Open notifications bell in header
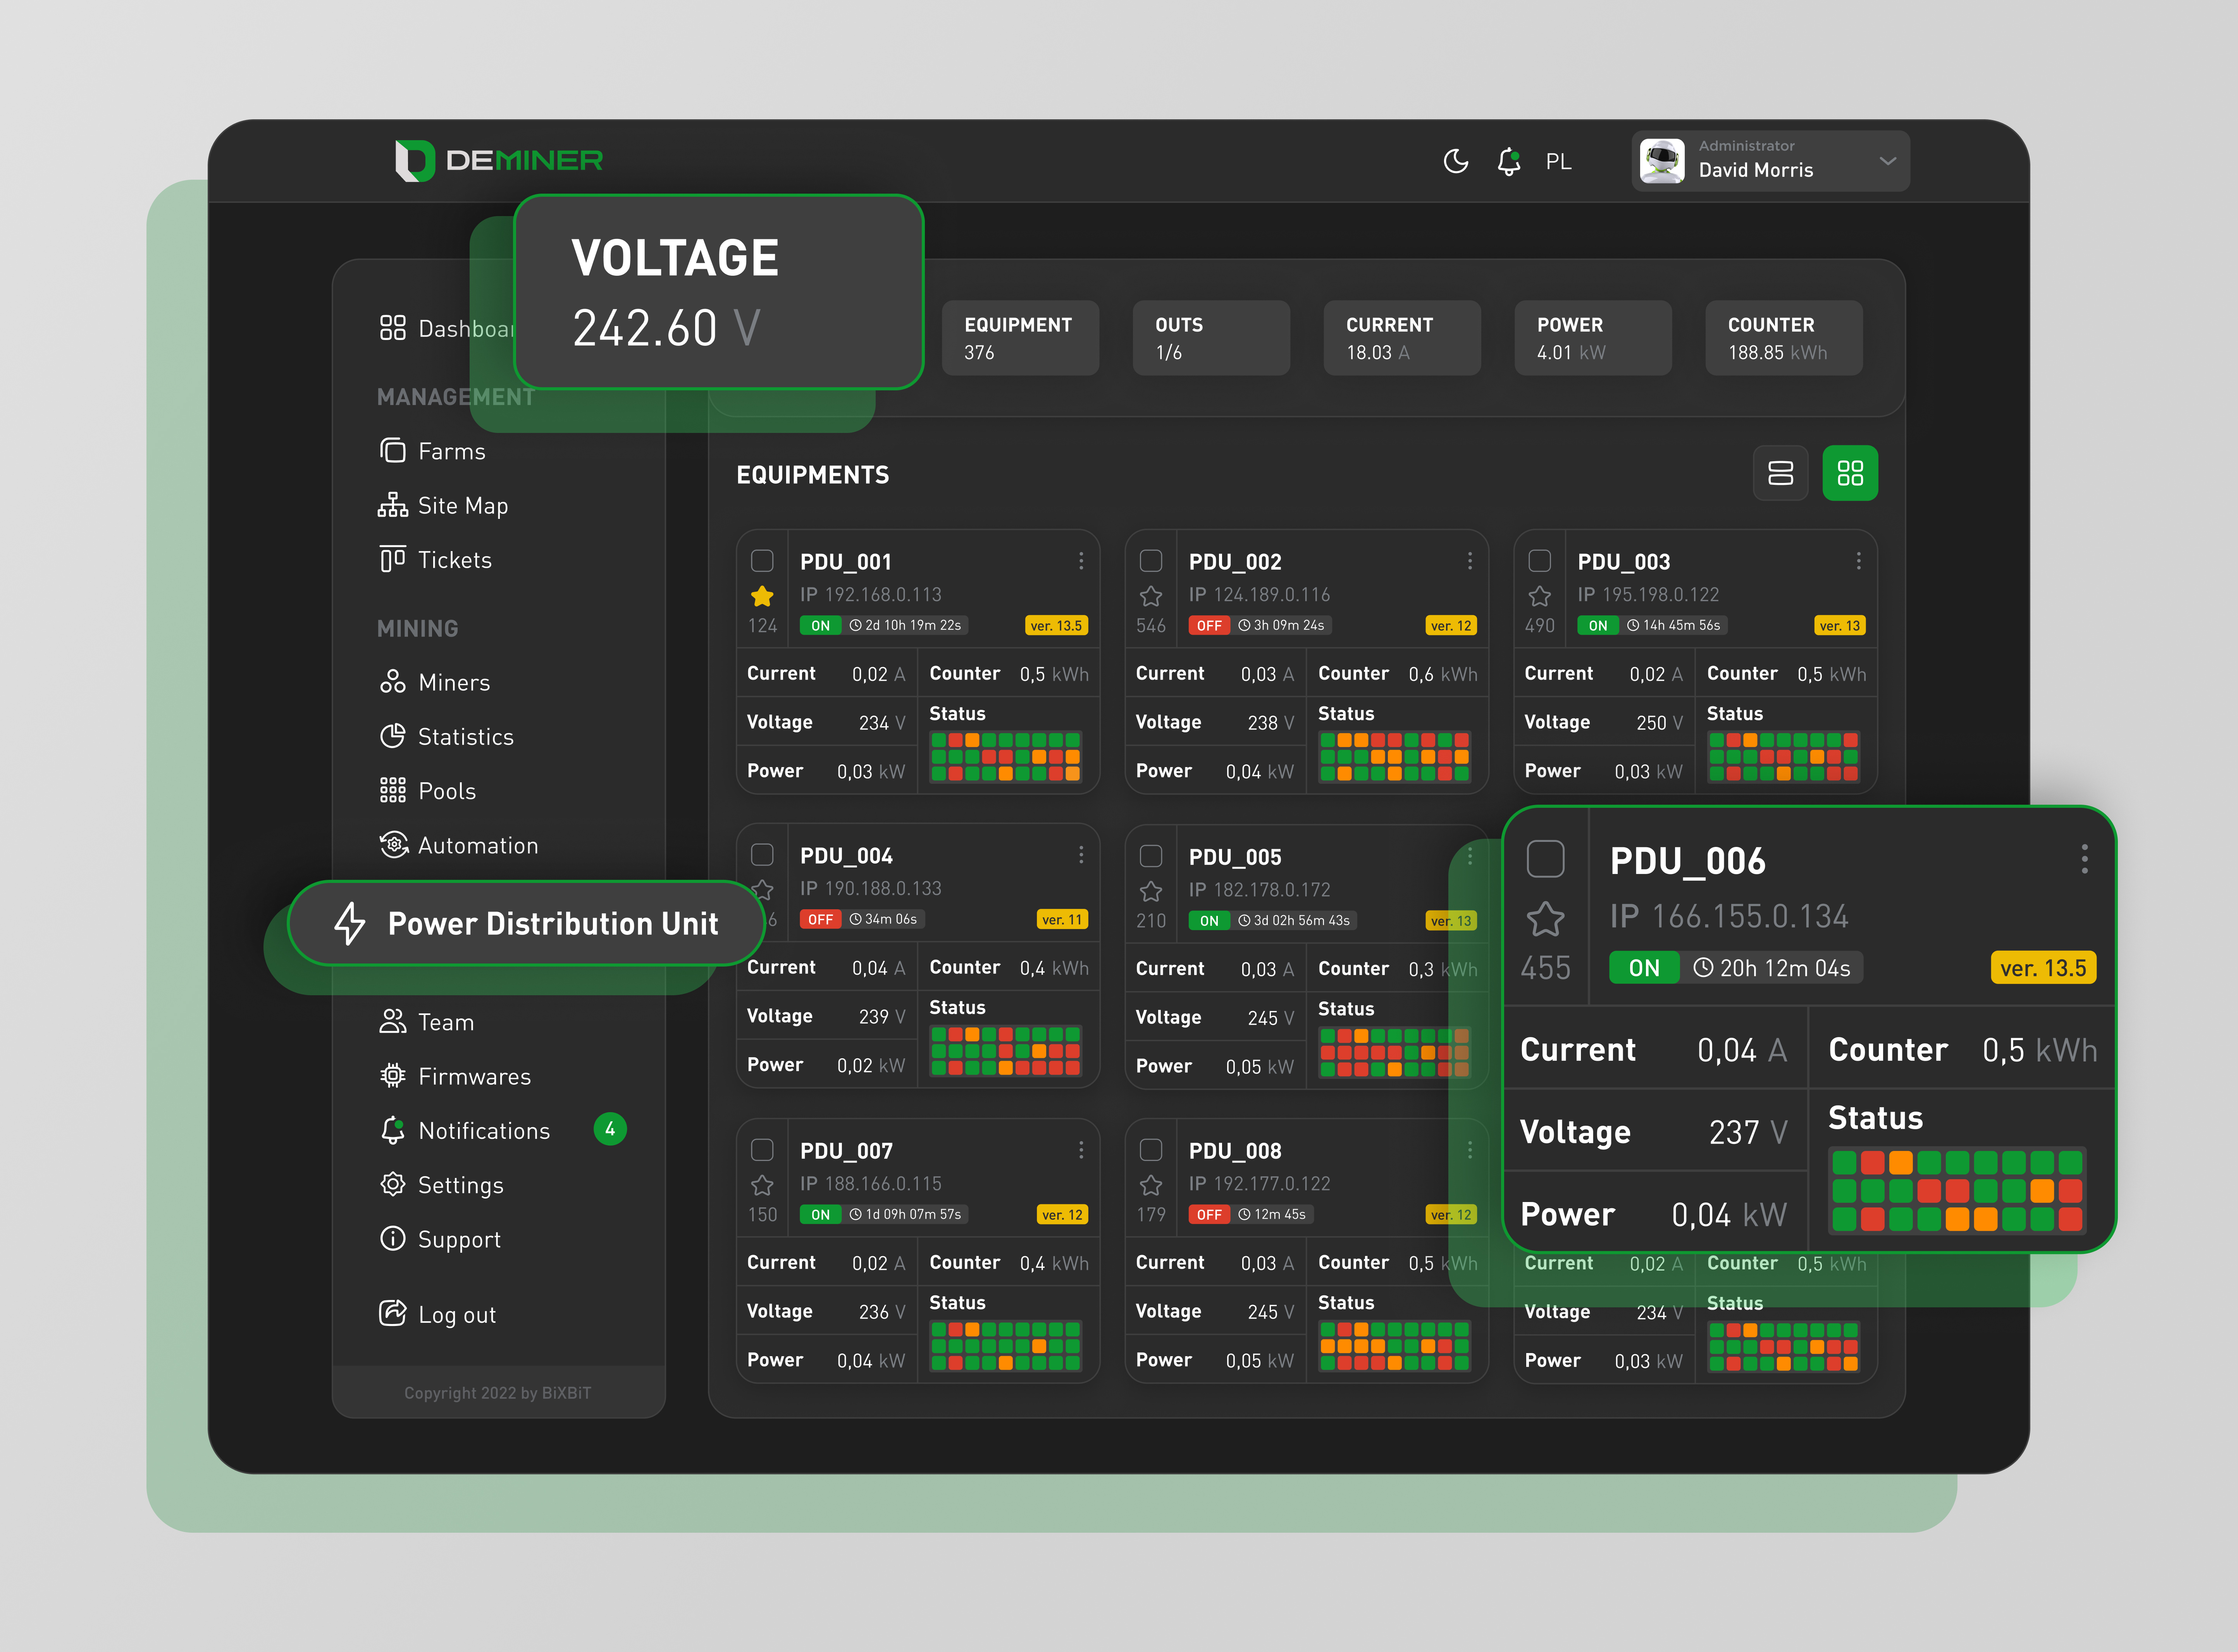This screenshot has width=2238, height=1652. [1509, 161]
